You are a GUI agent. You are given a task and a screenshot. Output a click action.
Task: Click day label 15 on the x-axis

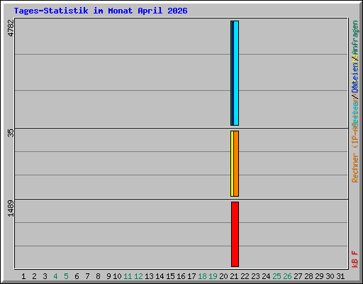coord(170,276)
